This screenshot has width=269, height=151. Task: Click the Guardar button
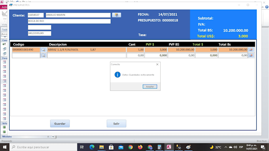point(60,124)
